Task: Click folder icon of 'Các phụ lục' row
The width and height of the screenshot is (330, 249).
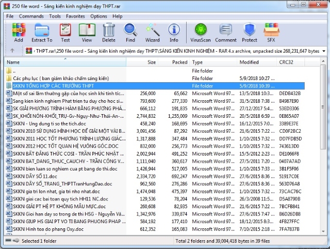Action: click(9, 78)
